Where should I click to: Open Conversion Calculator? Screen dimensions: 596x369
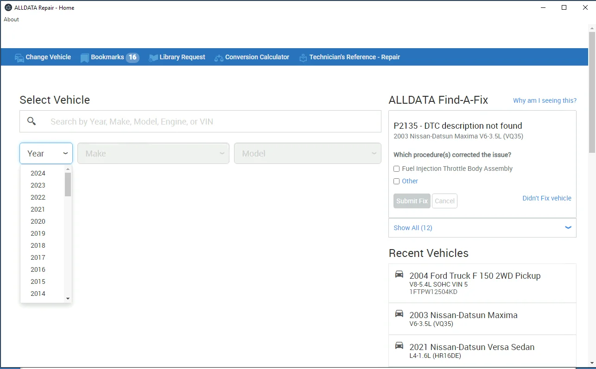252,57
